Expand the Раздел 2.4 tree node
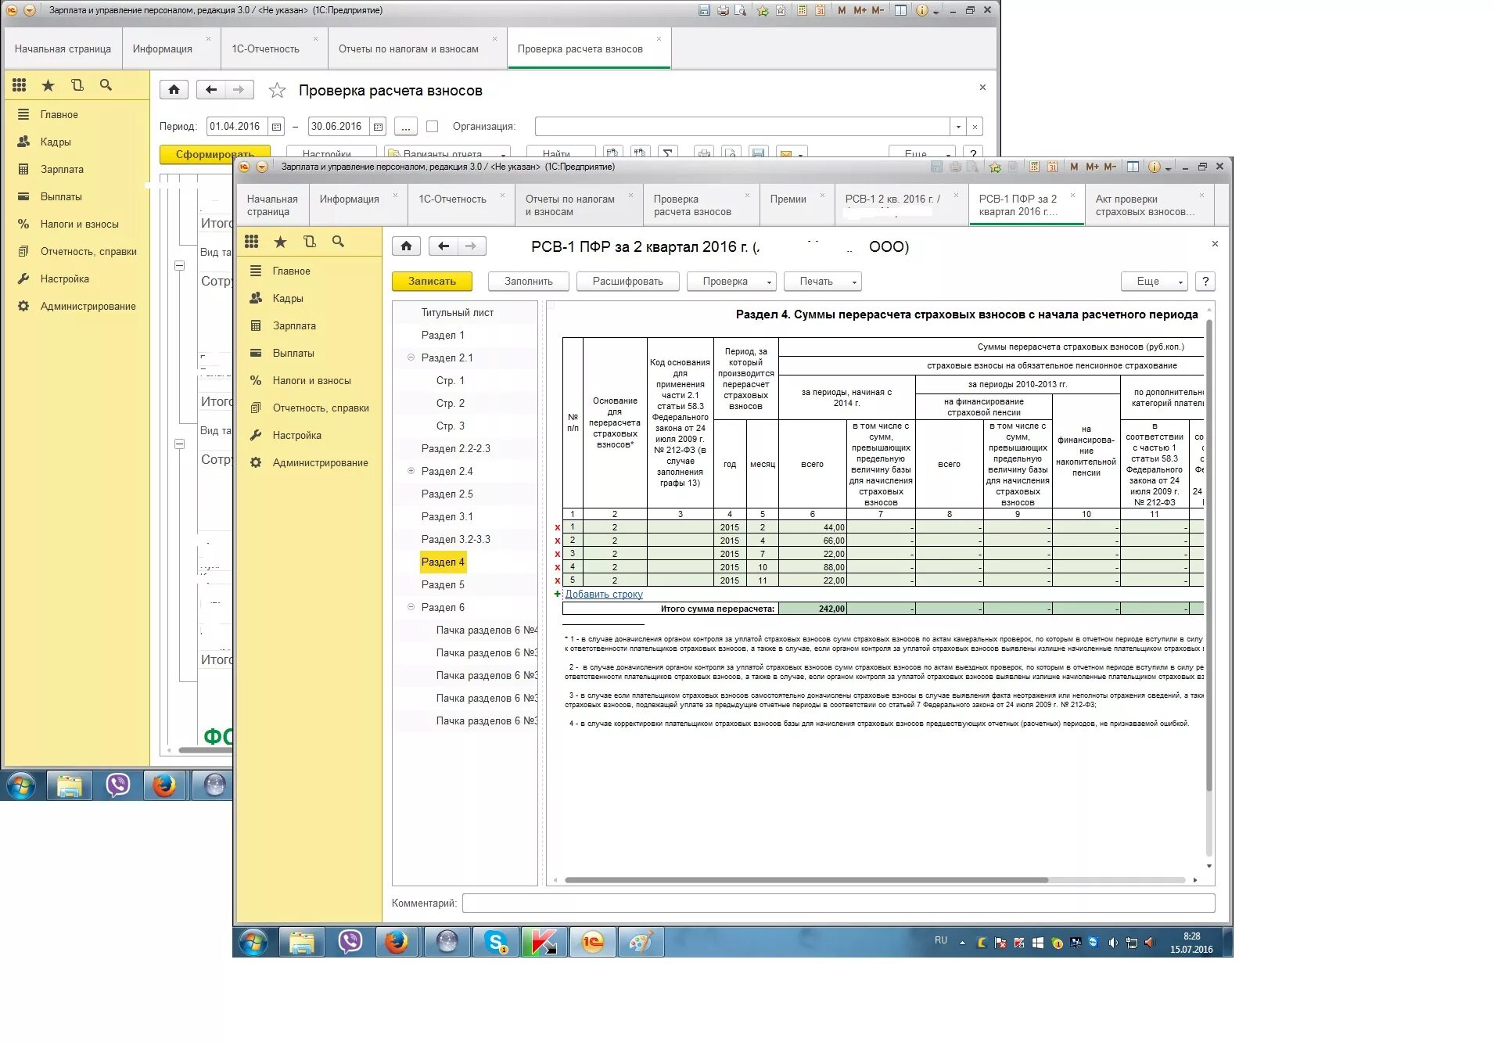 pos(411,471)
